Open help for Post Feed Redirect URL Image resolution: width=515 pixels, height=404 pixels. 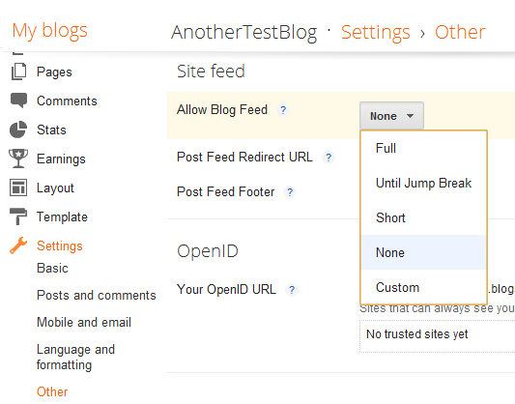(x=329, y=158)
